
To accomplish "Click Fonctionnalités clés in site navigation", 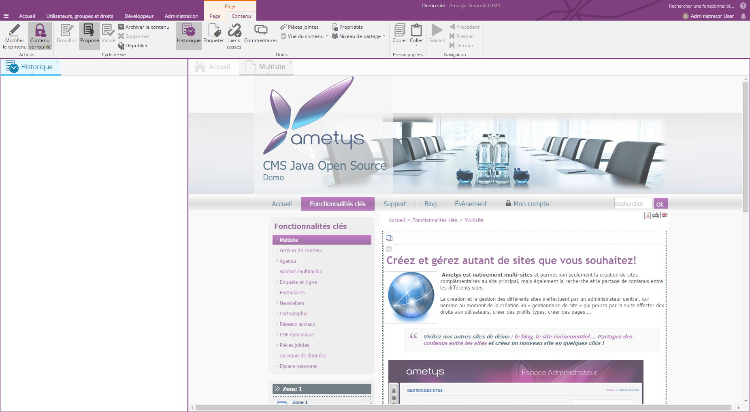I will 338,204.
